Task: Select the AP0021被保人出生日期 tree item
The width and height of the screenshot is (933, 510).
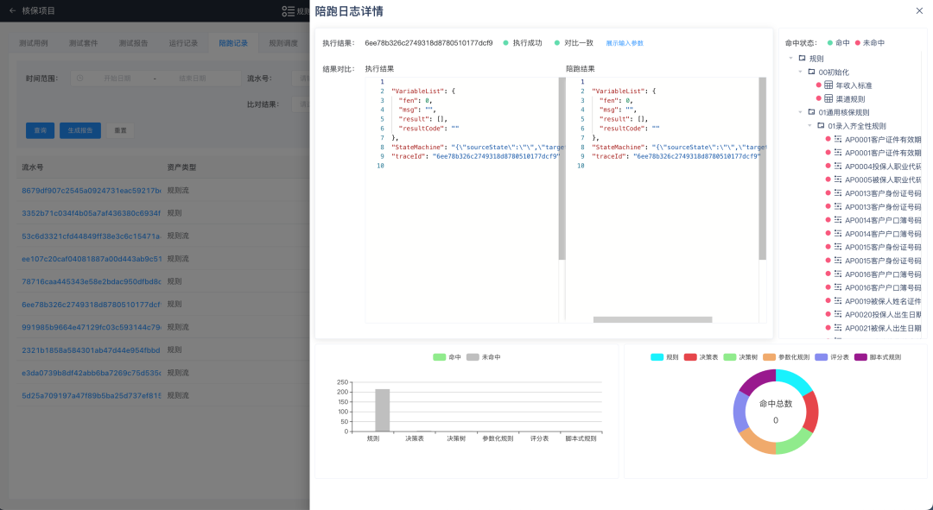Action: point(882,328)
